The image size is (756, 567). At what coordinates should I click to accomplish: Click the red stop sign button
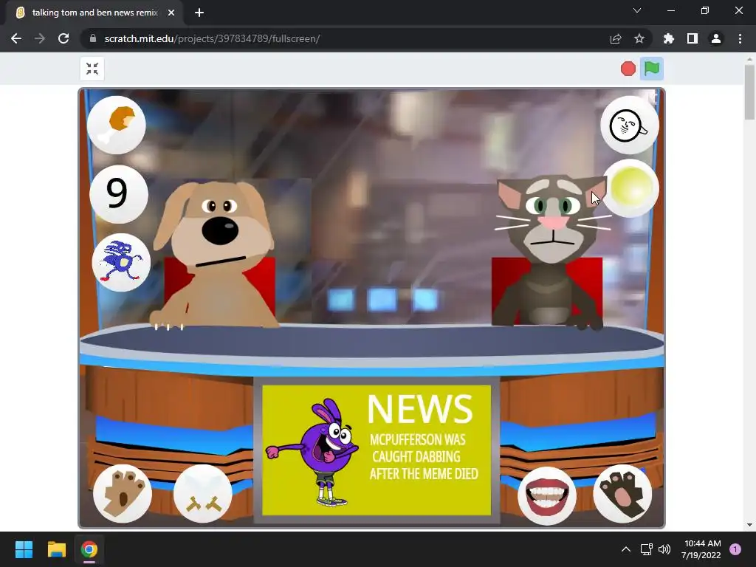628,69
